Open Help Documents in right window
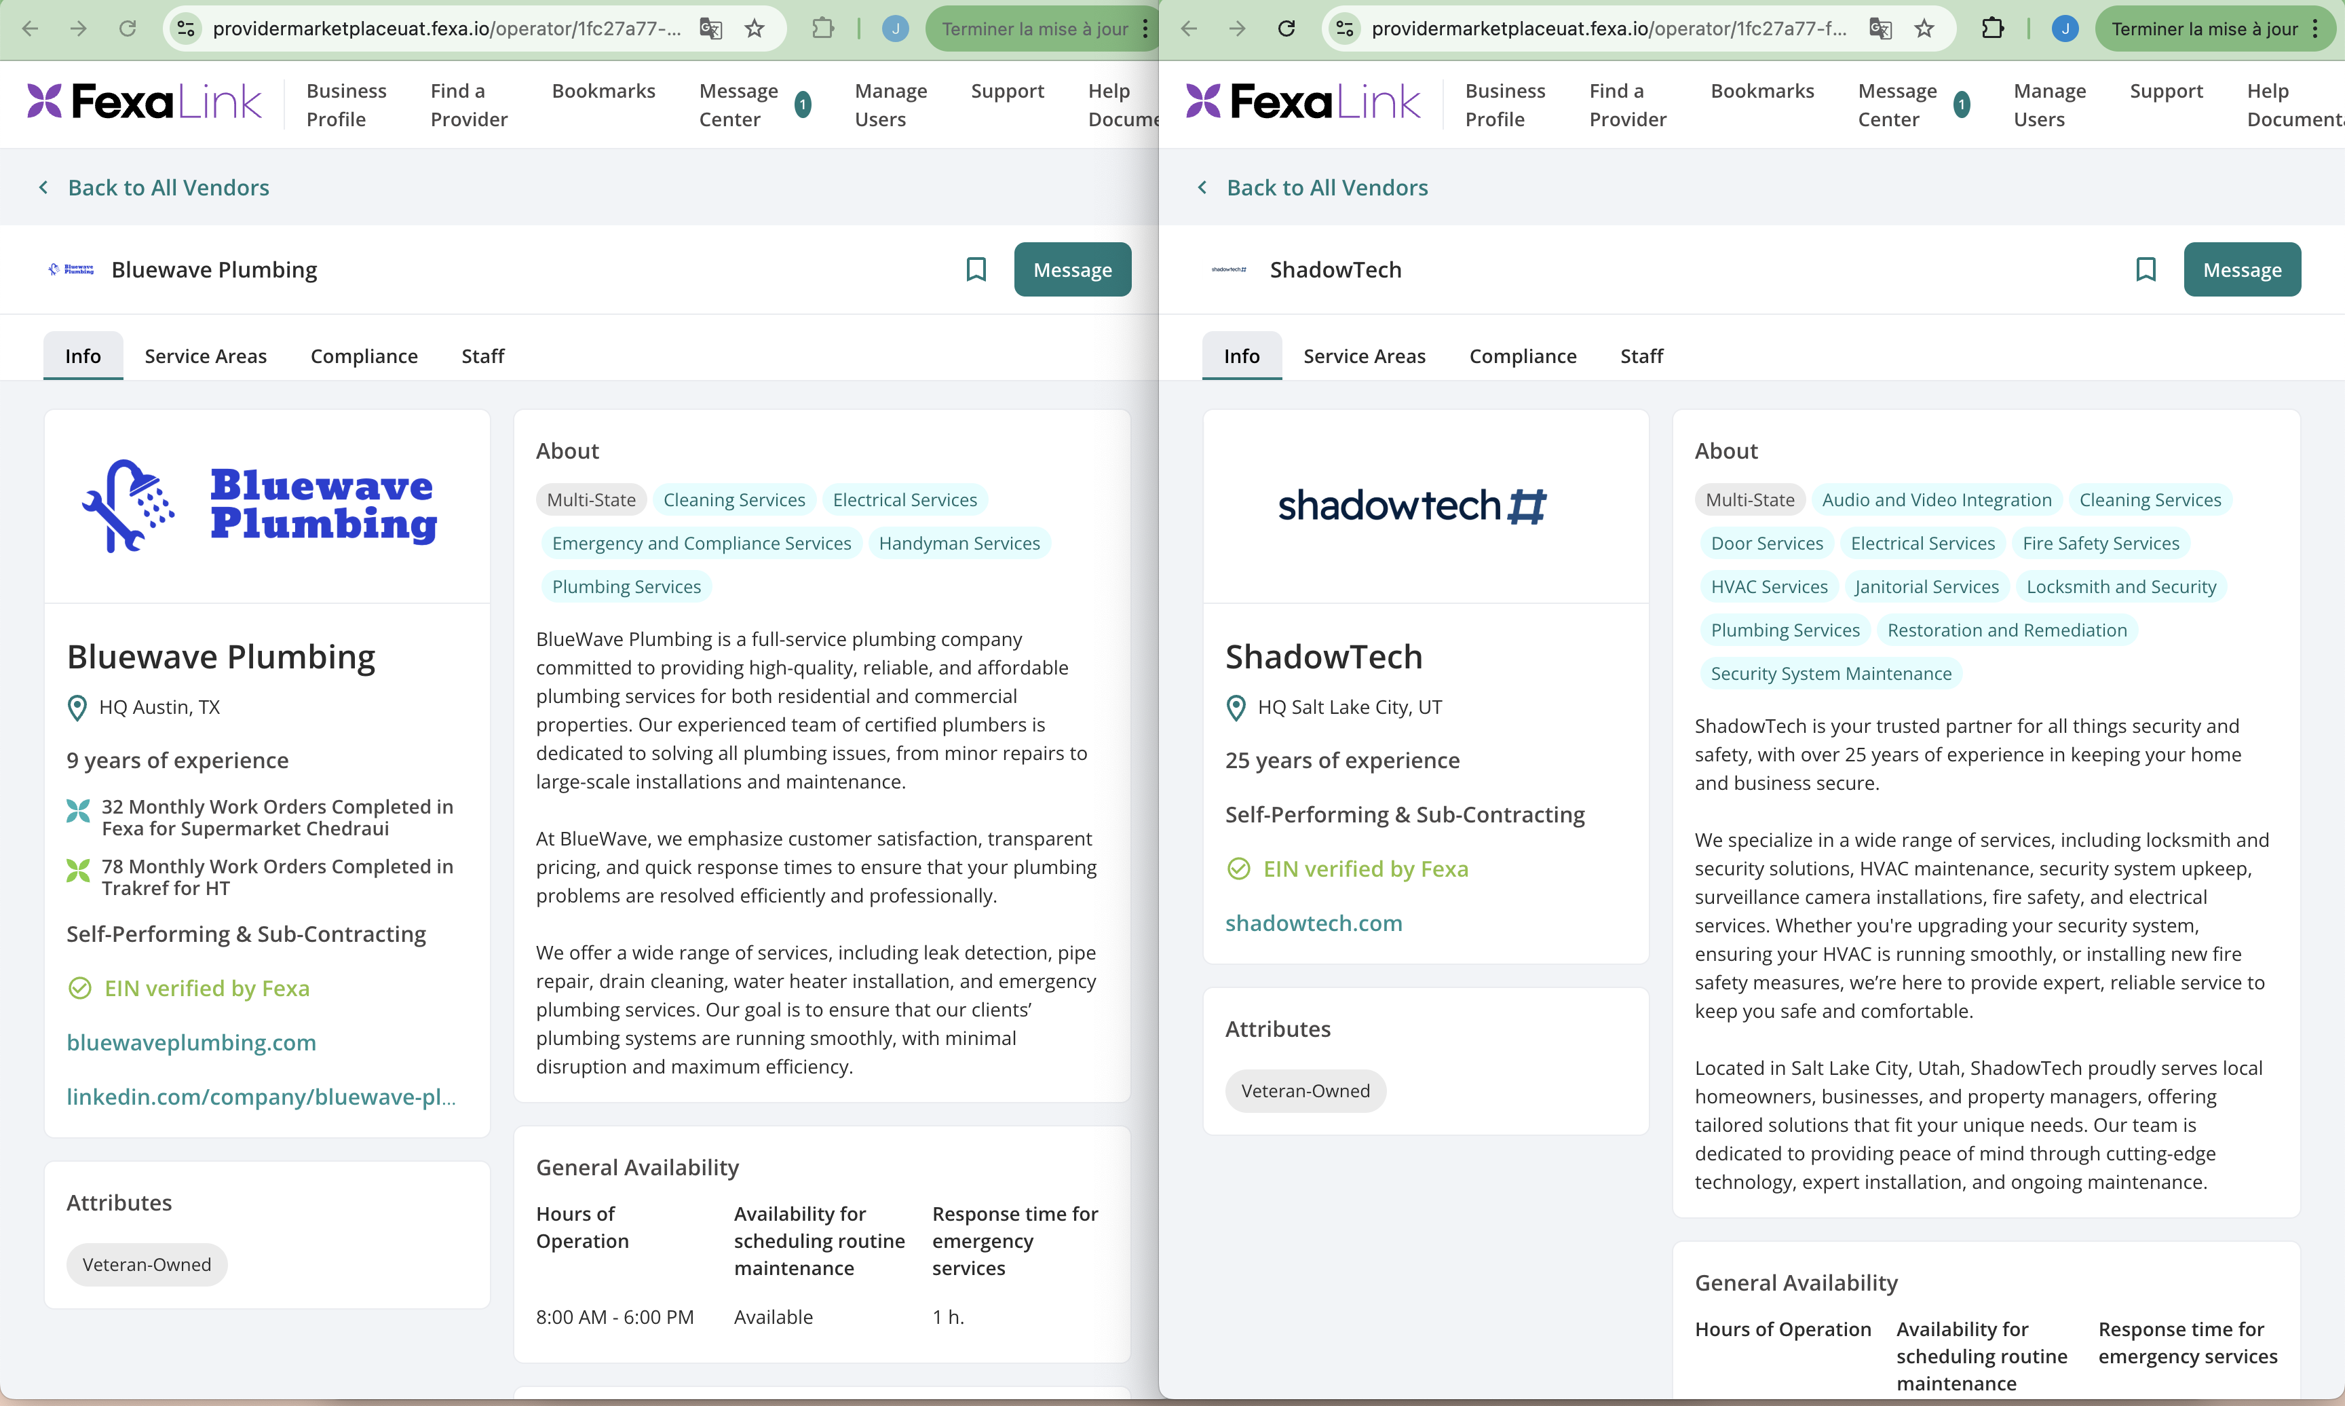This screenshot has height=1406, width=2345. [x=2295, y=104]
